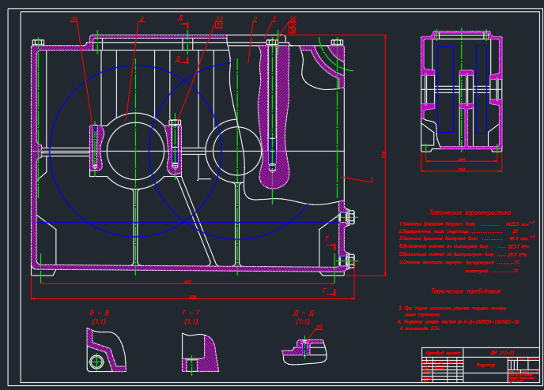
Task: Click part callout number 29
Action: tap(74, 20)
